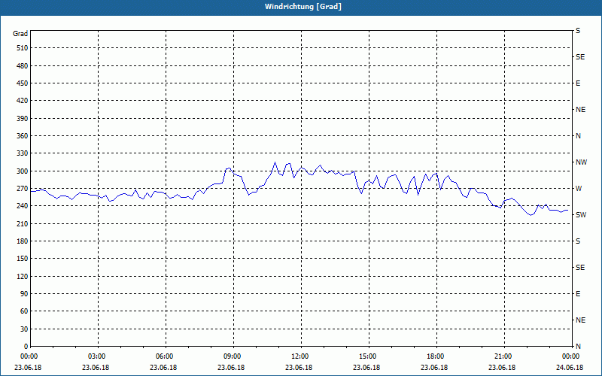This screenshot has width=602, height=376.
Task: Click the 12:00 time axis label
Action: (x=301, y=356)
